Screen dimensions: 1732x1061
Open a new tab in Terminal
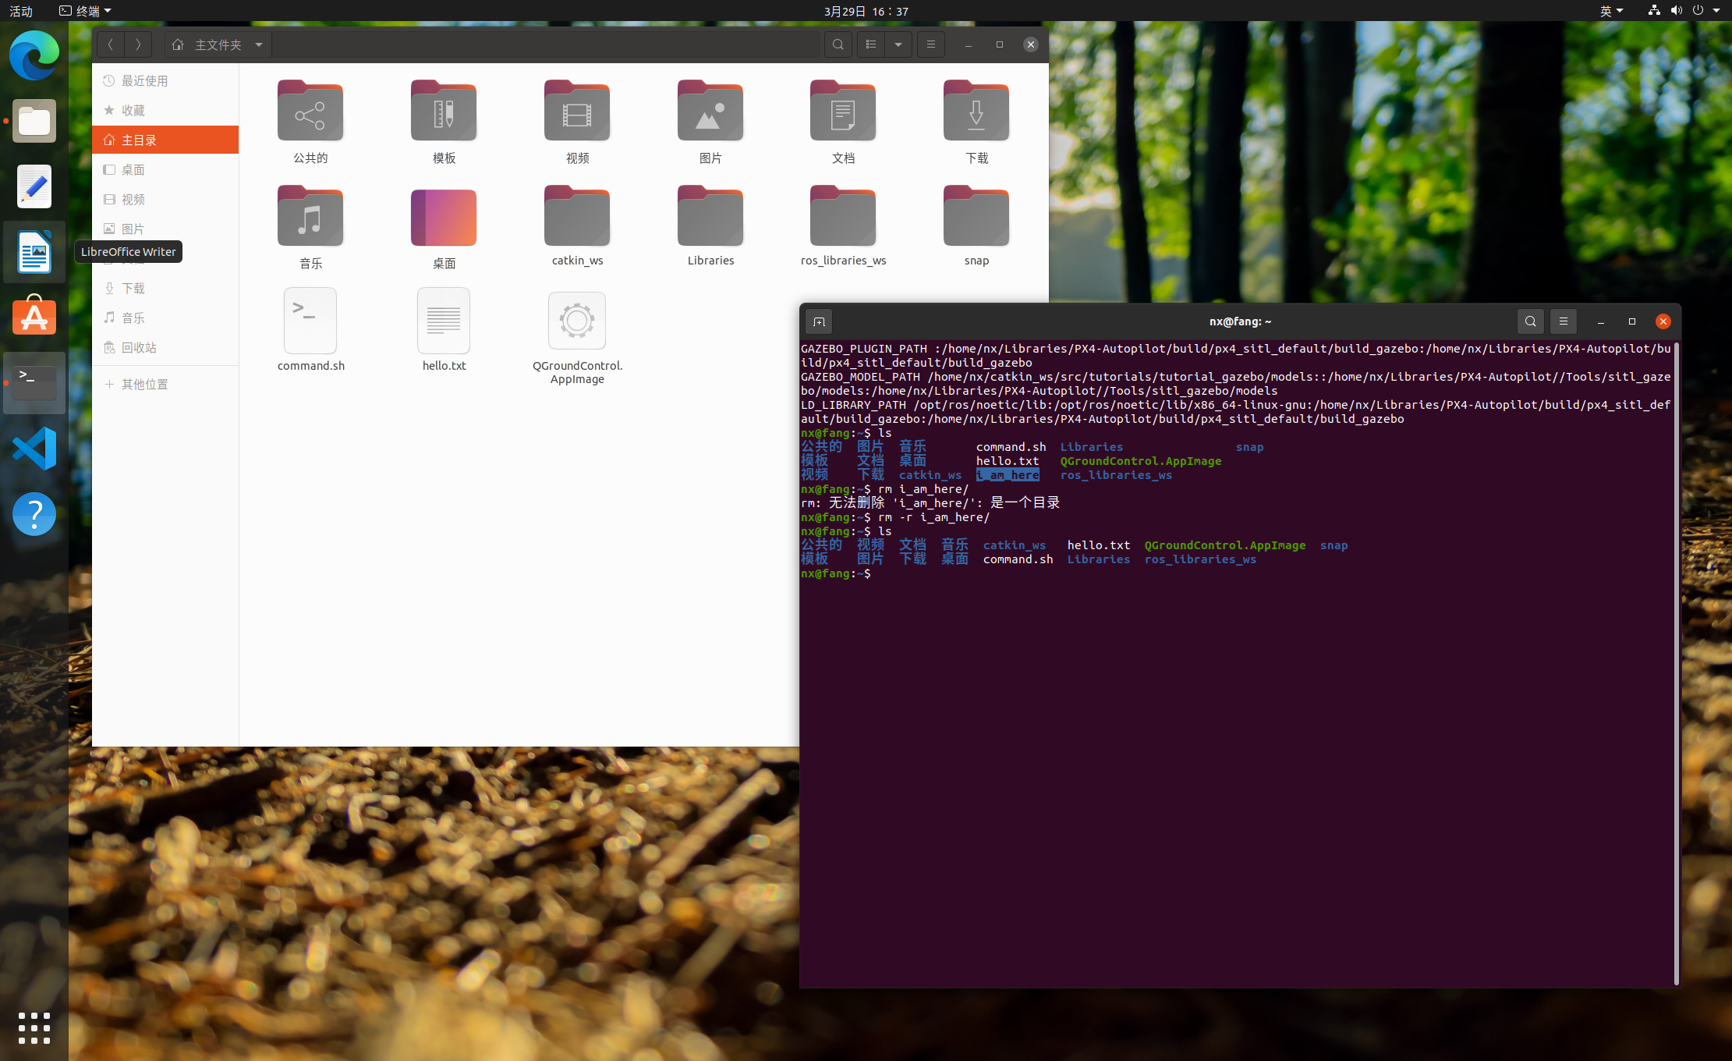coord(819,321)
